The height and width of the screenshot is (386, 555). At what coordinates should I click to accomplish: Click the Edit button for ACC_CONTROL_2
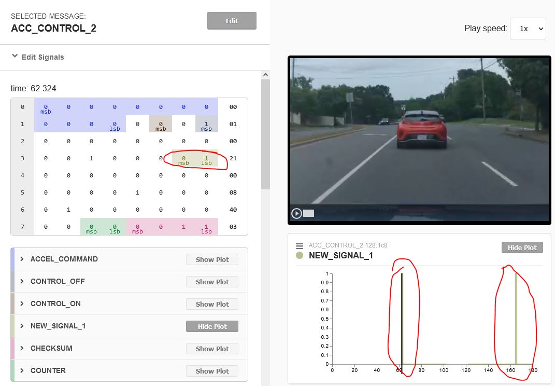click(232, 21)
